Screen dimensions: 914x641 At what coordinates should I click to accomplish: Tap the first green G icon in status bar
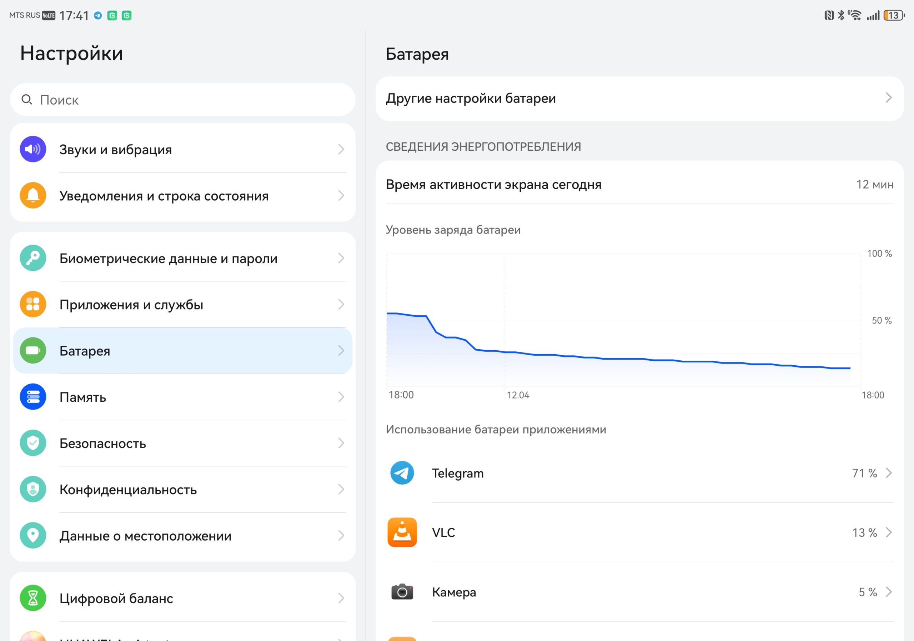point(112,15)
